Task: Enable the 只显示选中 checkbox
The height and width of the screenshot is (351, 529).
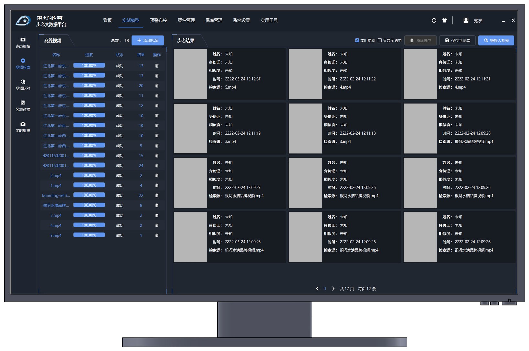Action: [x=380, y=40]
